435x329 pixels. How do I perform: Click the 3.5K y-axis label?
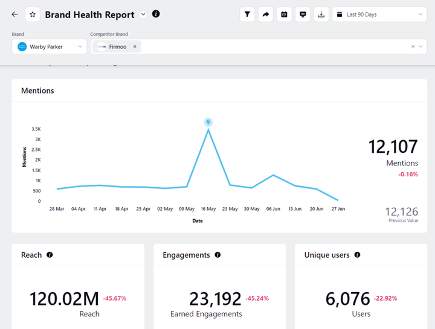[36, 129]
